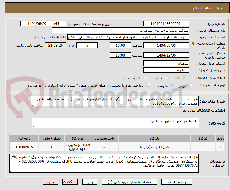Click the remaining days field 5
Screen dimensions: 230x190
click(87, 45)
